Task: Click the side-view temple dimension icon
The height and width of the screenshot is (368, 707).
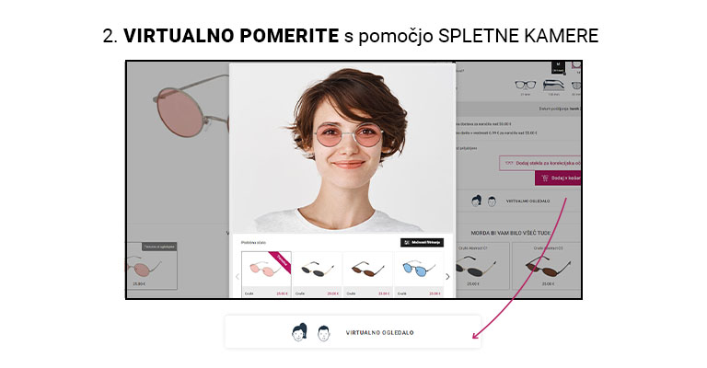Action: click(553, 85)
